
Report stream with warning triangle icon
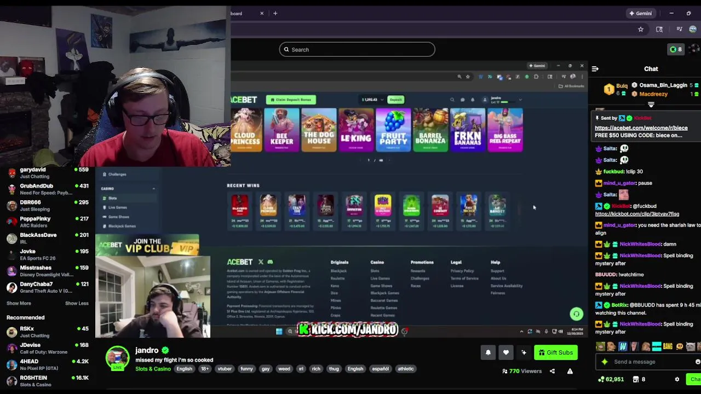(570, 371)
